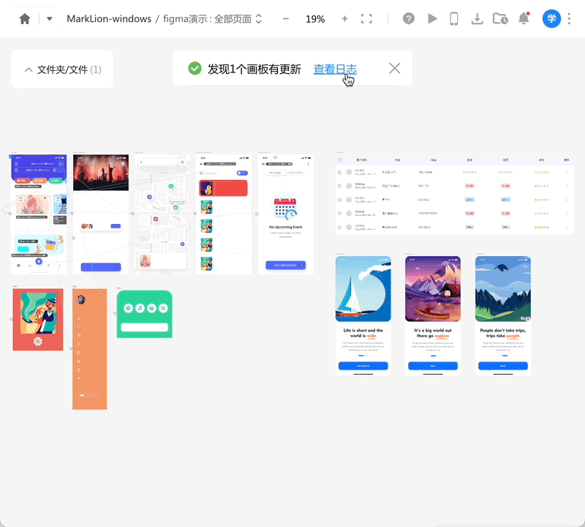Zoom in with the plus button
The width and height of the screenshot is (585, 527).
344,18
